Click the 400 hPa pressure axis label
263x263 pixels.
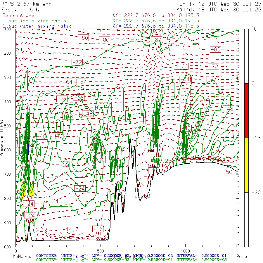coord(7,102)
